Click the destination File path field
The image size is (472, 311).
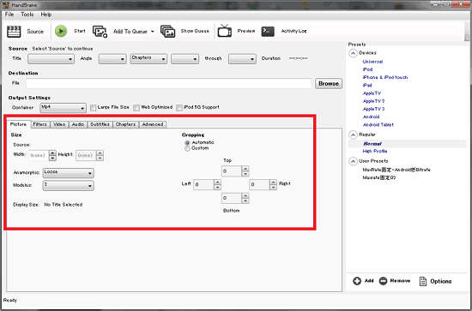pos(168,84)
